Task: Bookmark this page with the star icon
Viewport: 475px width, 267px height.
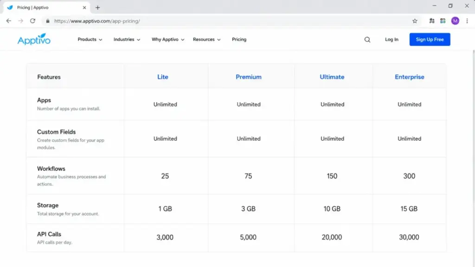Action: [415, 21]
